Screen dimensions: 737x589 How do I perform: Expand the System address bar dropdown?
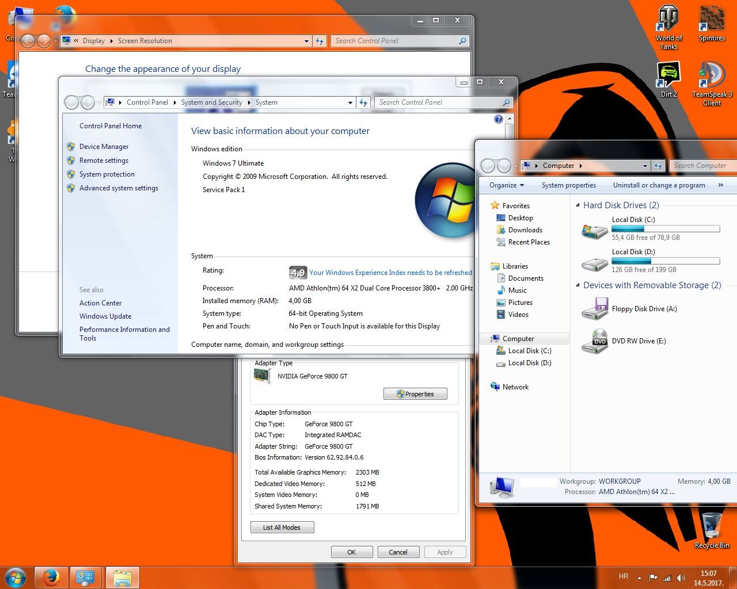(350, 102)
